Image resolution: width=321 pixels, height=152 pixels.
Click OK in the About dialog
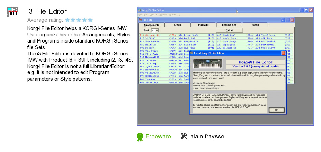277,110
